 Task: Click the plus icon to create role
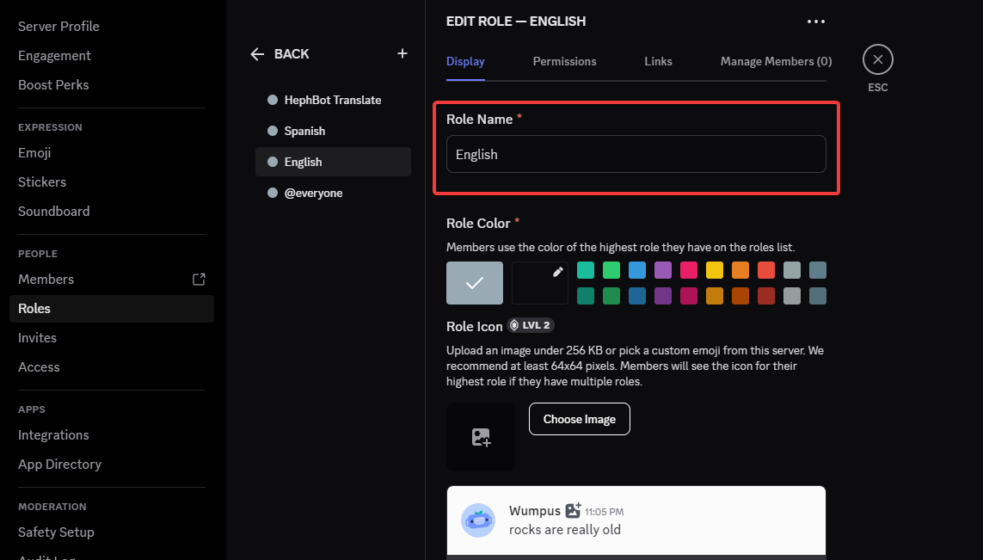click(402, 53)
